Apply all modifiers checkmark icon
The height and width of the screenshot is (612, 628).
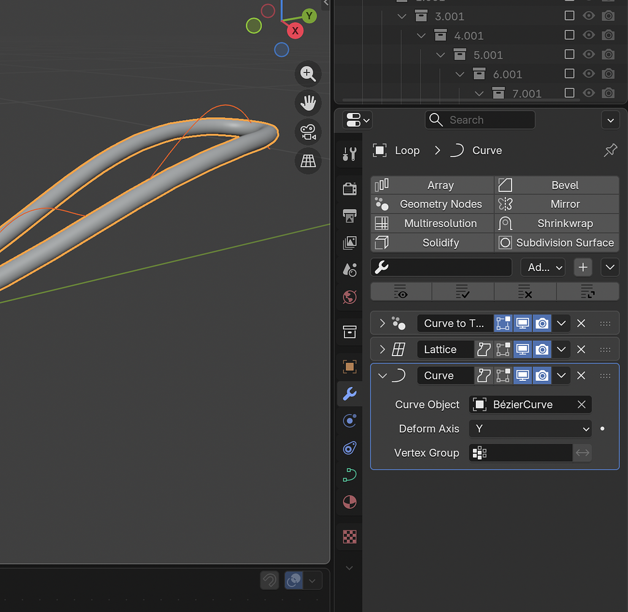tap(462, 291)
